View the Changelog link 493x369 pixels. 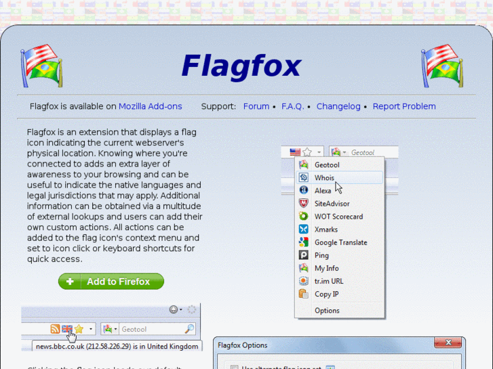click(x=338, y=106)
